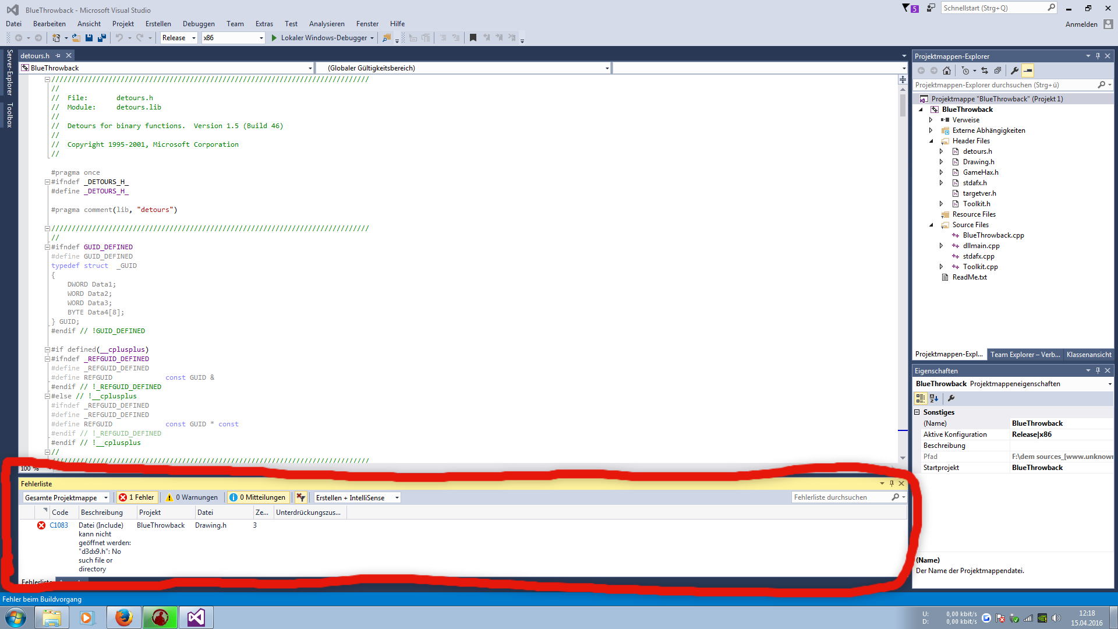Toggle the 0 Warnungen filter button
Image resolution: width=1118 pixels, height=629 pixels.
point(192,497)
